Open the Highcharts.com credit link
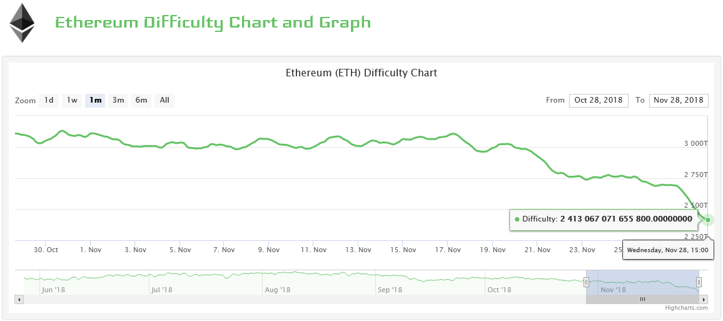 tap(686, 308)
